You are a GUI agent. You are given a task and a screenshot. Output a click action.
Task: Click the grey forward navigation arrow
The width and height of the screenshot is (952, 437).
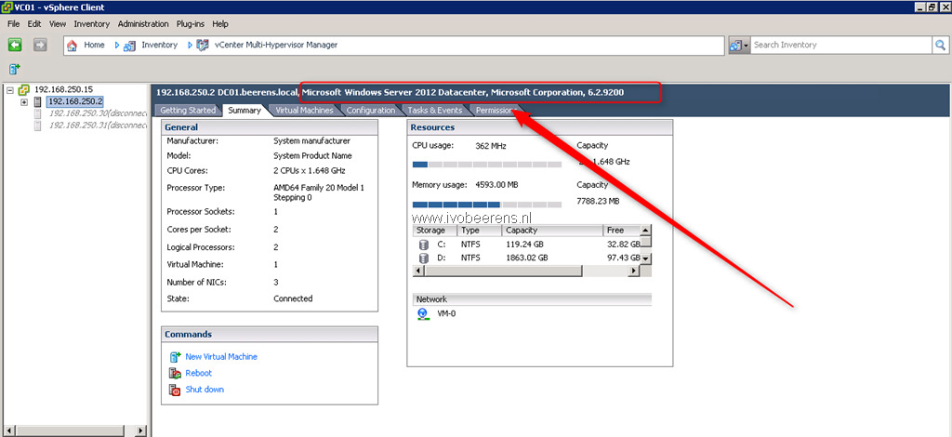pyautogui.click(x=40, y=45)
